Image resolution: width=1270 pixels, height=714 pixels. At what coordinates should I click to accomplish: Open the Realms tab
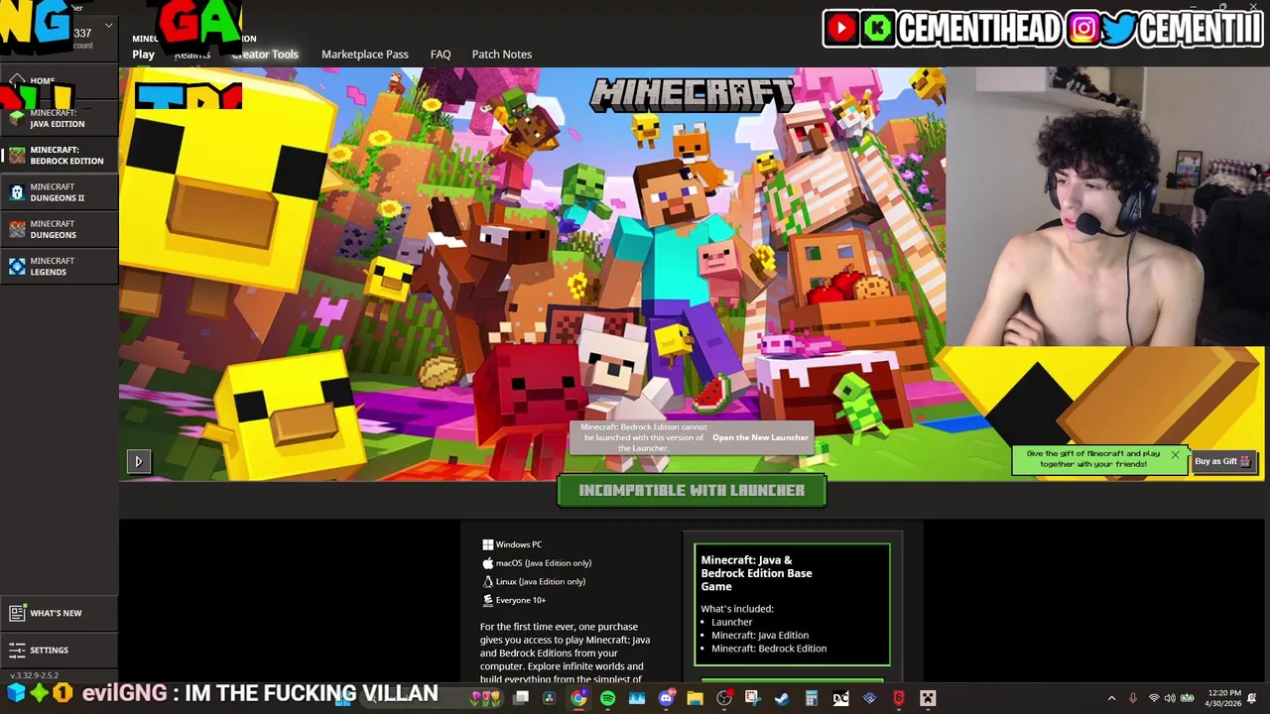click(x=192, y=55)
